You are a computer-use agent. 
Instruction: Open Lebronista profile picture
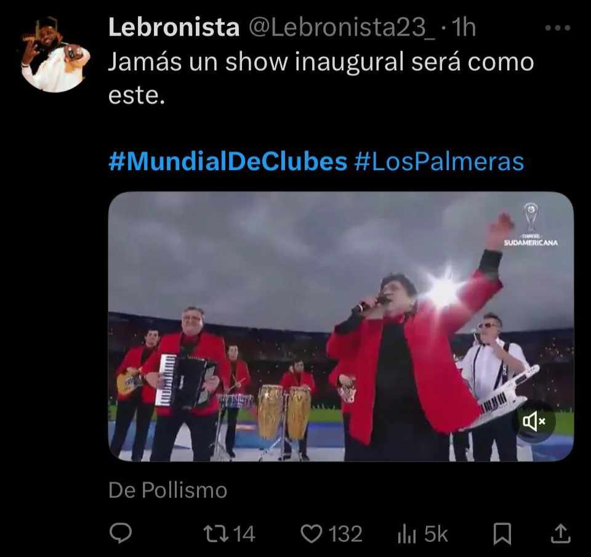coord(55,55)
